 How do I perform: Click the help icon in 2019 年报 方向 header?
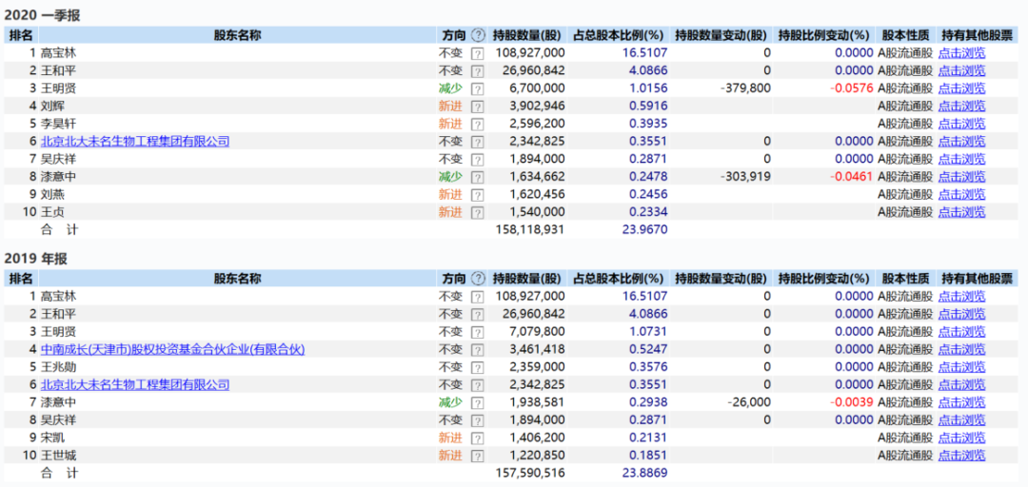[478, 279]
